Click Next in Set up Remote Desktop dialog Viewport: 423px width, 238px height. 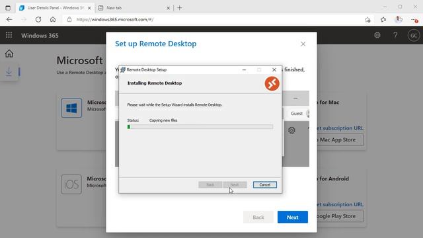292,217
